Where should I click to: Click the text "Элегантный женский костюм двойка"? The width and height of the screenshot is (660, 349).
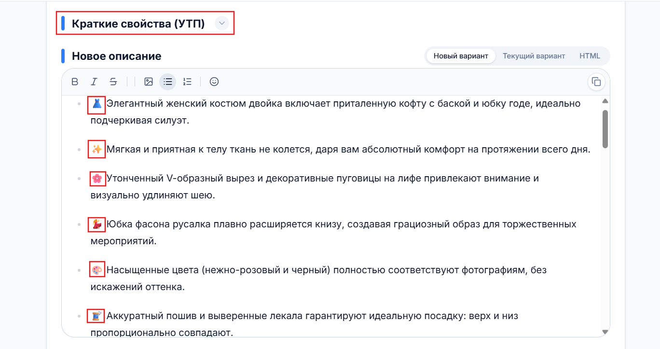(194, 104)
